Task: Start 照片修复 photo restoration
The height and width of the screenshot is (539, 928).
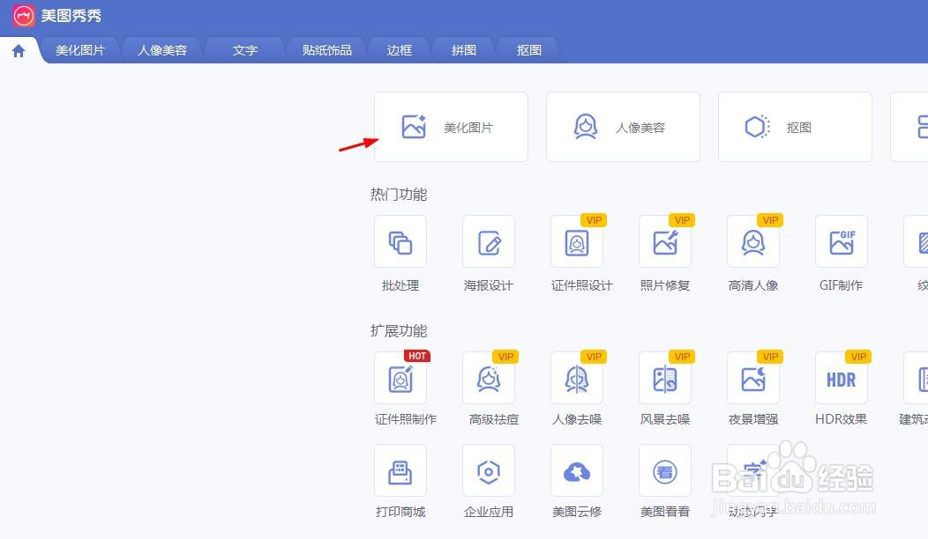Action: coord(664,251)
